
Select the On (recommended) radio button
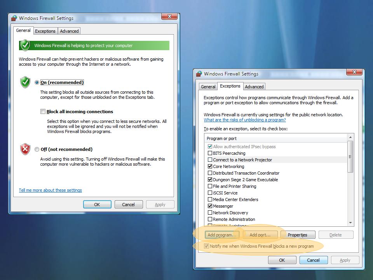pos(37,82)
